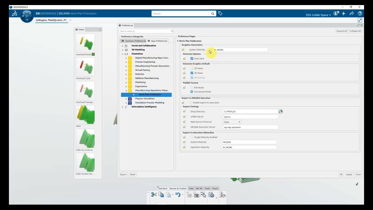Open the 3DS logo menu
The width and height of the screenshot is (373, 210).
[x=14, y=13]
